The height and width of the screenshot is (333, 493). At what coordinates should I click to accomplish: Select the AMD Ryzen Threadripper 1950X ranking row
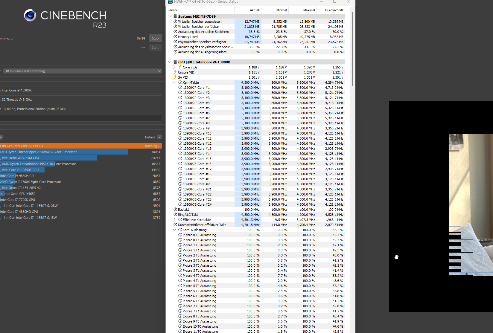(x=81, y=164)
